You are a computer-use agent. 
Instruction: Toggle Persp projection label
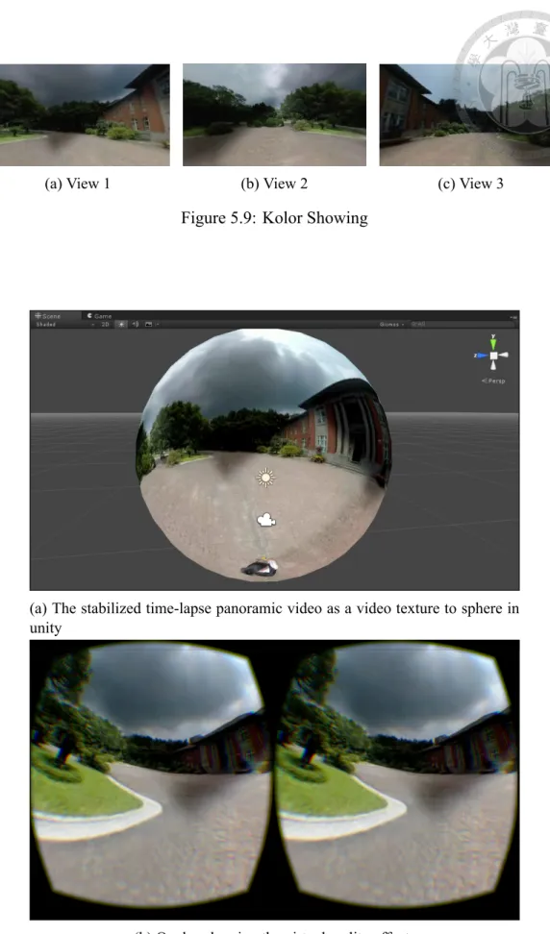pyautogui.click(x=493, y=381)
